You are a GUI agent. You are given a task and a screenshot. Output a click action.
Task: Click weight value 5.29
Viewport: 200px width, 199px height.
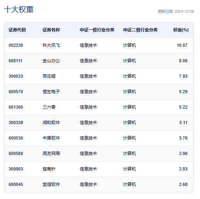tap(183, 92)
